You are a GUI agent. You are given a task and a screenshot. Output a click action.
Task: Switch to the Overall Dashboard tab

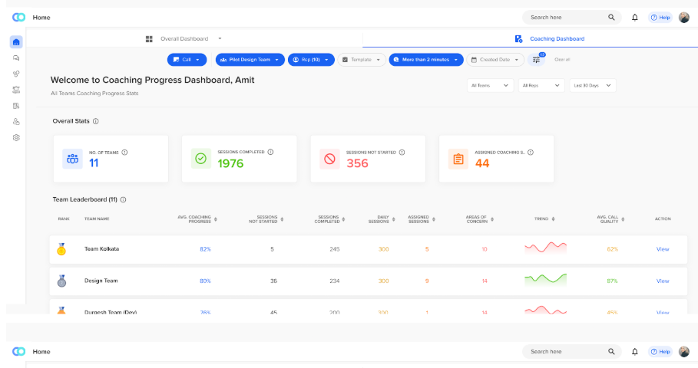184,38
